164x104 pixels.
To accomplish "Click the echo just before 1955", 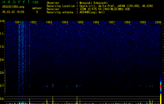I will tap(77, 86).
